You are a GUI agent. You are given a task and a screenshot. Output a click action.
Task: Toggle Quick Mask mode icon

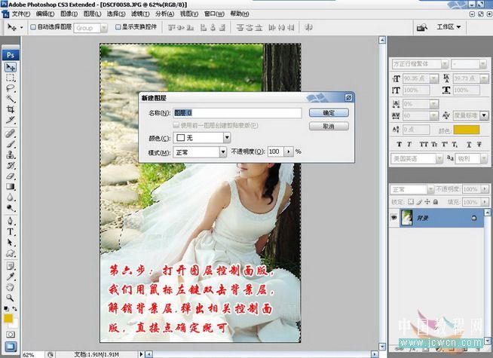(x=11, y=334)
